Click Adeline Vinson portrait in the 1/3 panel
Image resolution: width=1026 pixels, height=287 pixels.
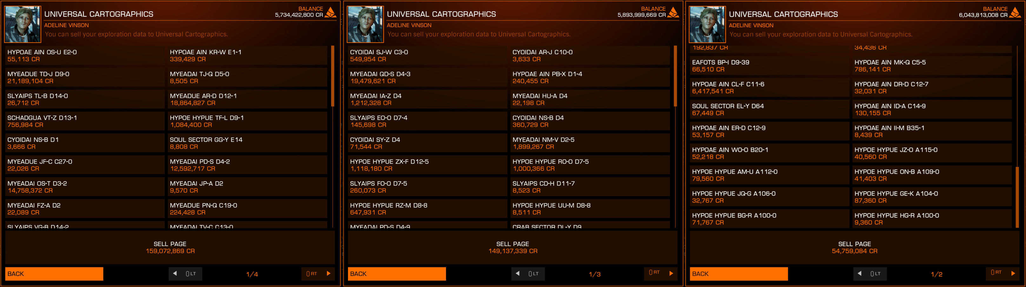[365, 24]
